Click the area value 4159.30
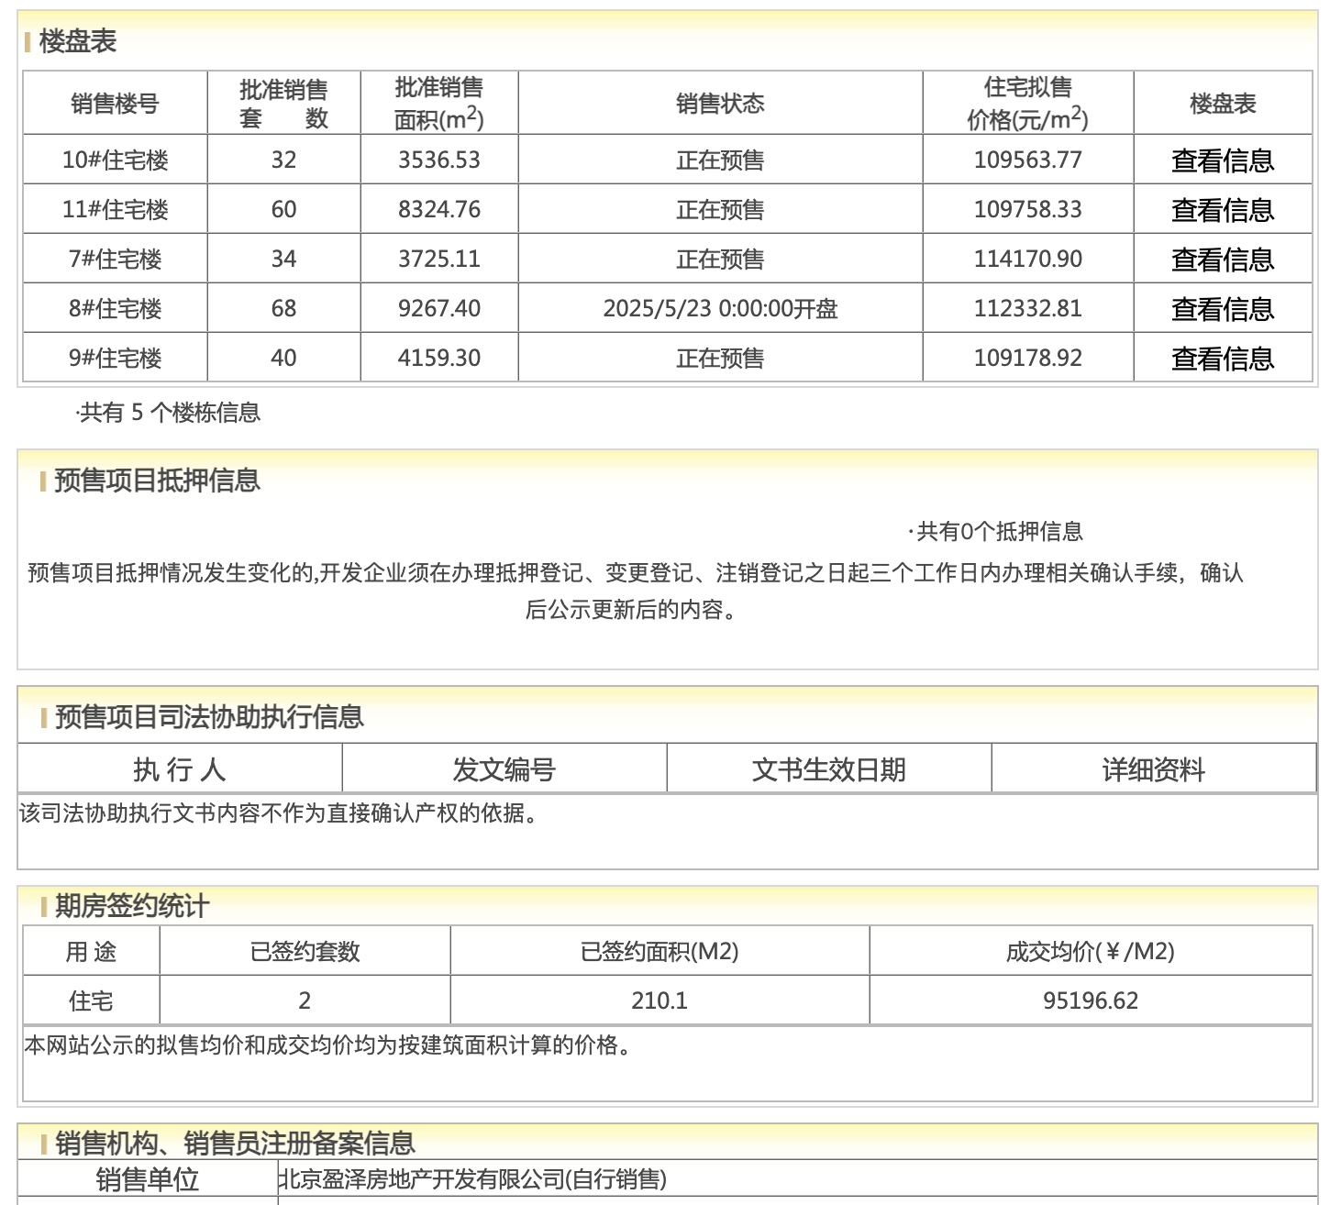The width and height of the screenshot is (1330, 1205). 439,358
